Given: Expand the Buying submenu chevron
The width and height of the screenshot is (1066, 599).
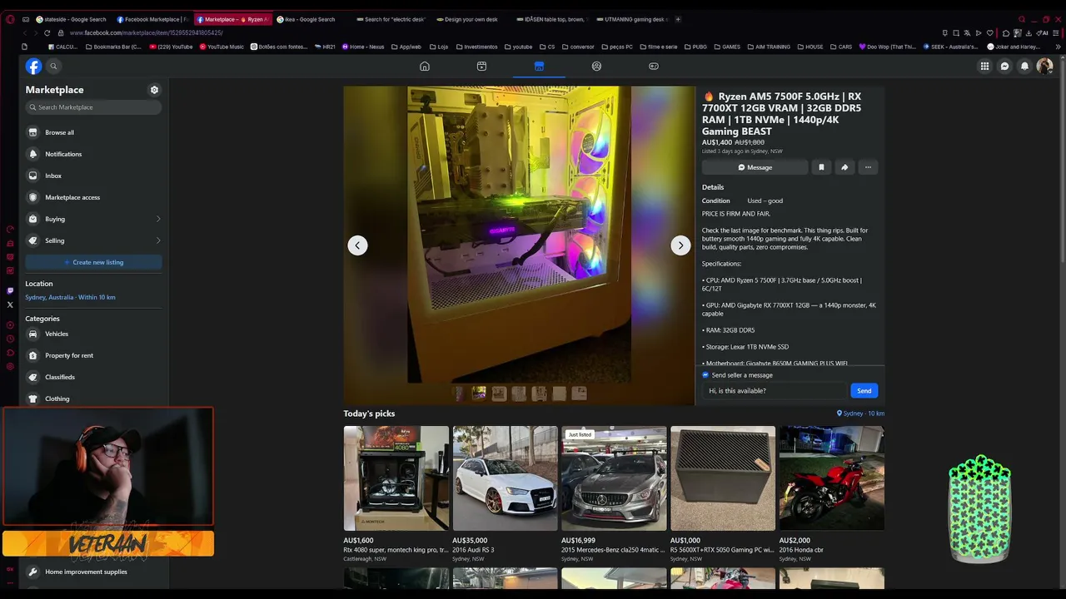Looking at the screenshot, I should click(158, 219).
